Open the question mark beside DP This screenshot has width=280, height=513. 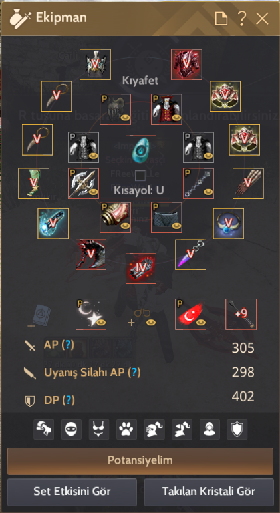click(67, 400)
